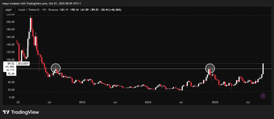Click the Zcash / TetherUS symbol title
Screen dimensions: 274x119
(30, 10)
